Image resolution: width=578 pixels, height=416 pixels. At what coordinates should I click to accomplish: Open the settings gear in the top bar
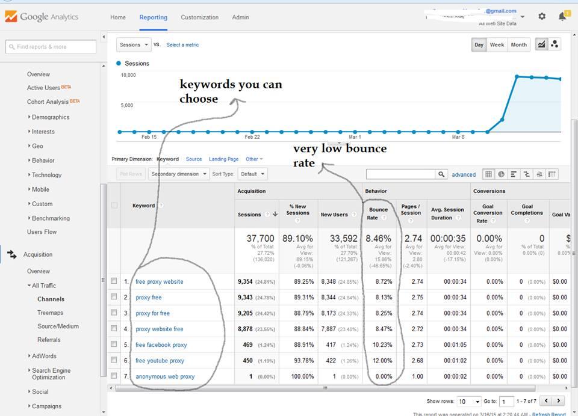(x=541, y=17)
